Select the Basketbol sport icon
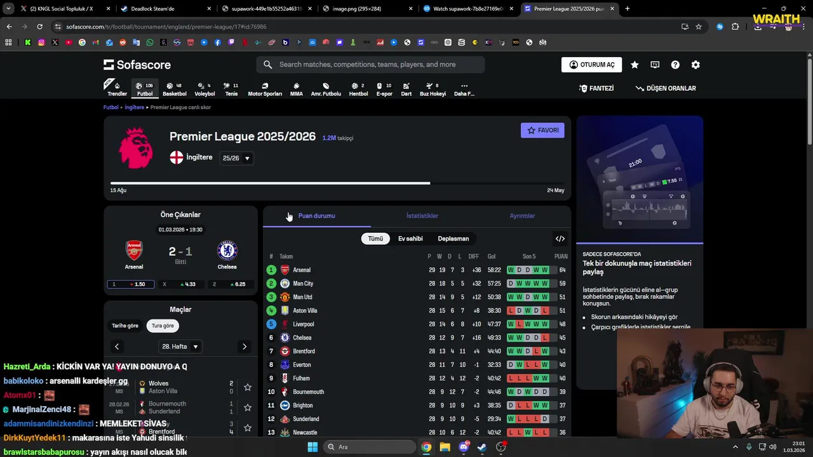813x457 pixels. [175, 89]
